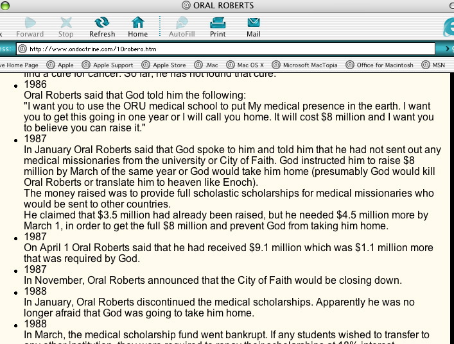454x344 pixels.
Task: Click the green zoom window button
Action: (x=5, y=6)
